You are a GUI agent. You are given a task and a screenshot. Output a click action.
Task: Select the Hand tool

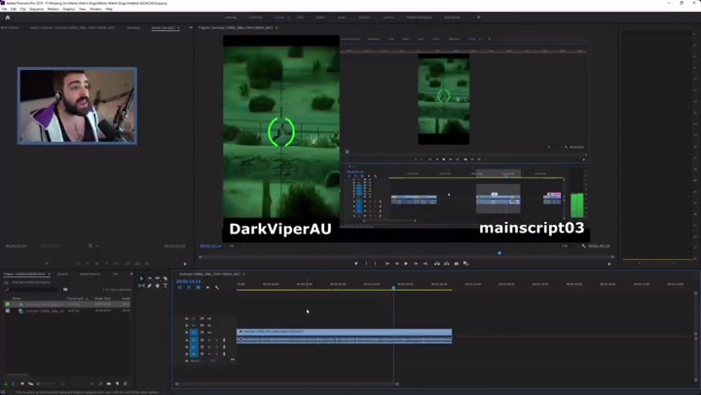tap(157, 285)
